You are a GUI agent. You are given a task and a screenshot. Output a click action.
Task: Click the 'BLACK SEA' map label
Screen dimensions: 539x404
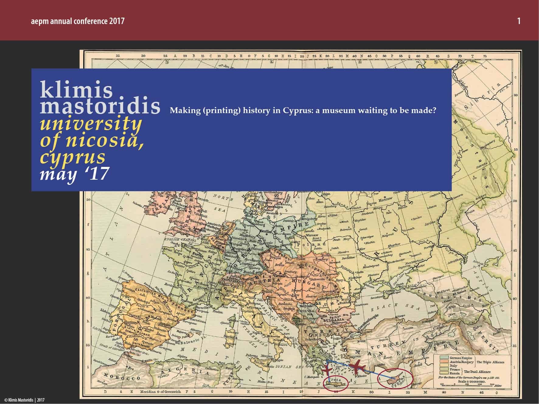pos(395,307)
